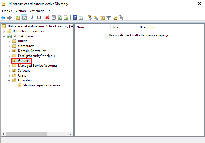Screen dimensions: 205x143
Task: Click the back arrow in toolbar
Action: coord(3,18)
